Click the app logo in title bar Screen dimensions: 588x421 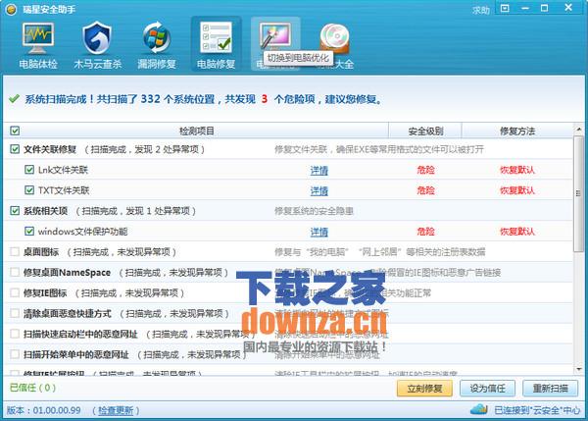point(11,9)
